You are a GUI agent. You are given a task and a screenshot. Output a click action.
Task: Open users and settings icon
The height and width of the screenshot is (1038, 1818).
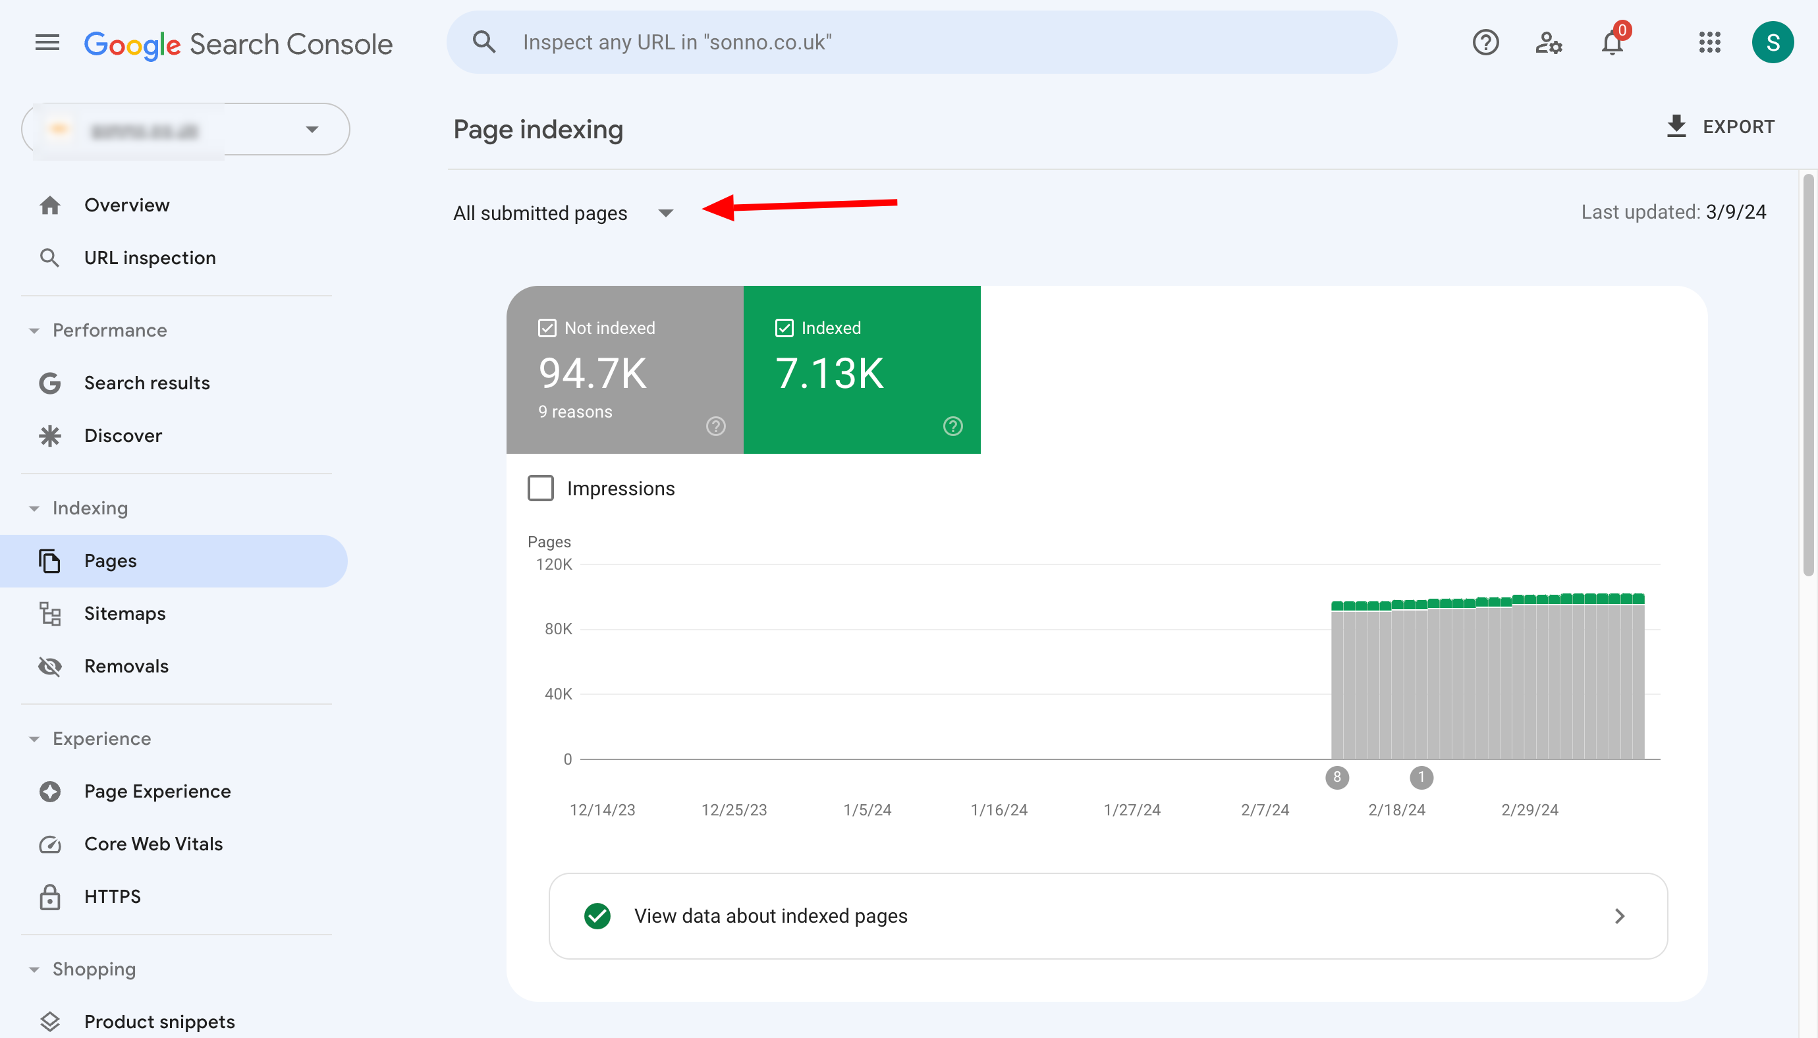pos(1548,43)
